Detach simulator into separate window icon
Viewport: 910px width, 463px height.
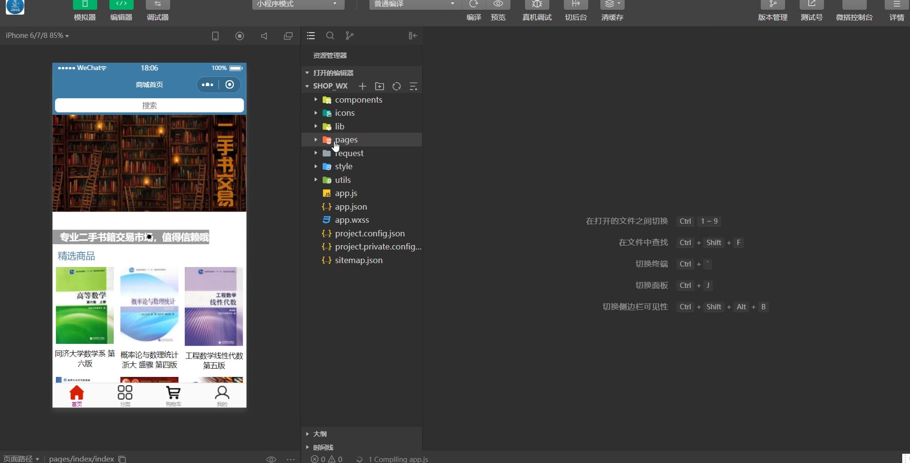click(x=288, y=36)
